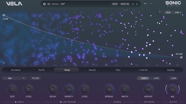Select the Late stereo option

click(x=155, y=78)
